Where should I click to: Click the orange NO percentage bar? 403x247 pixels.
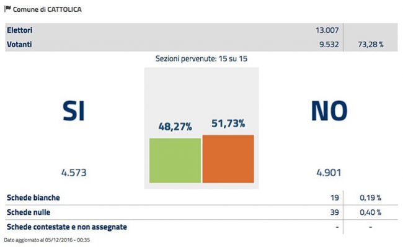tap(228, 159)
